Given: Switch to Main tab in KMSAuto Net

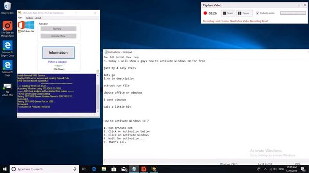Looking at the screenshot, I should (x=20, y=18).
